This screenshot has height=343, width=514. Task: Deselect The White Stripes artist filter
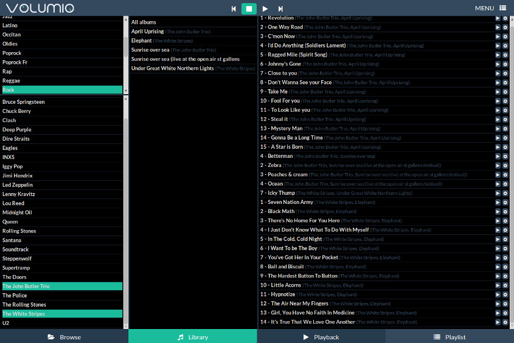[61, 314]
